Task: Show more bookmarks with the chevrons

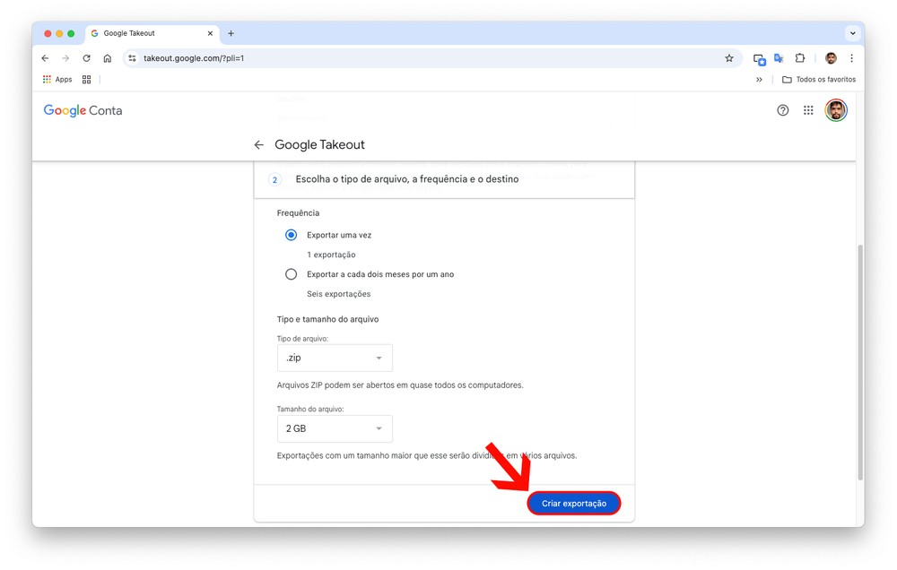Action: (759, 80)
